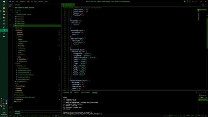Open the View menu
Image resolution: width=208 pixels, height=117 pixels.
point(28,1)
